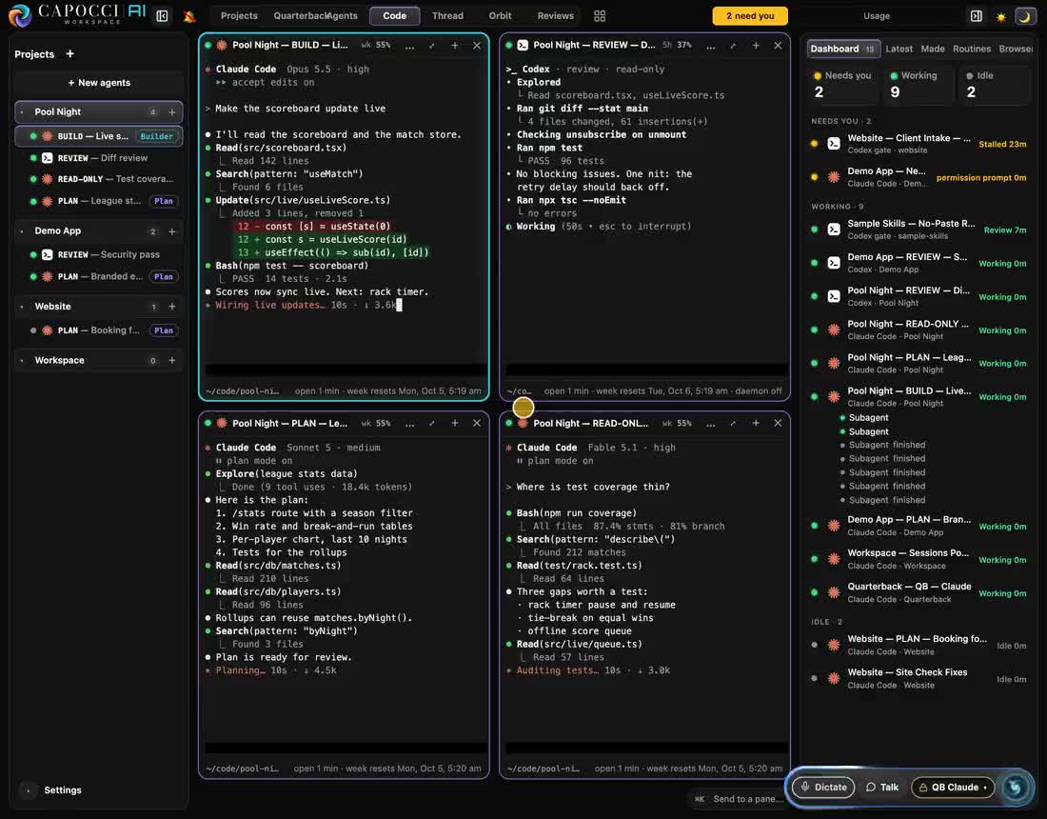This screenshot has height=819, width=1047.
Task: Open Website — Client Intake stalled item
Action: (x=919, y=144)
